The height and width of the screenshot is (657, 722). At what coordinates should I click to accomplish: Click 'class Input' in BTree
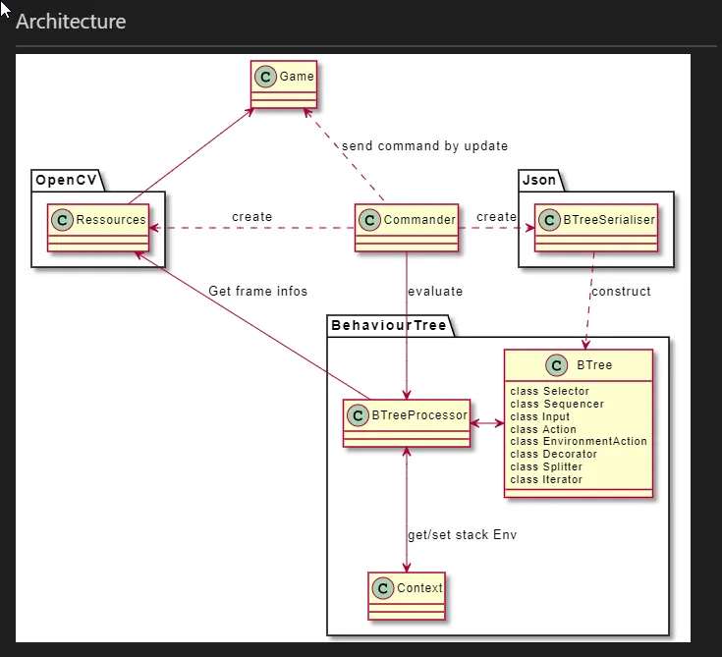click(x=539, y=416)
